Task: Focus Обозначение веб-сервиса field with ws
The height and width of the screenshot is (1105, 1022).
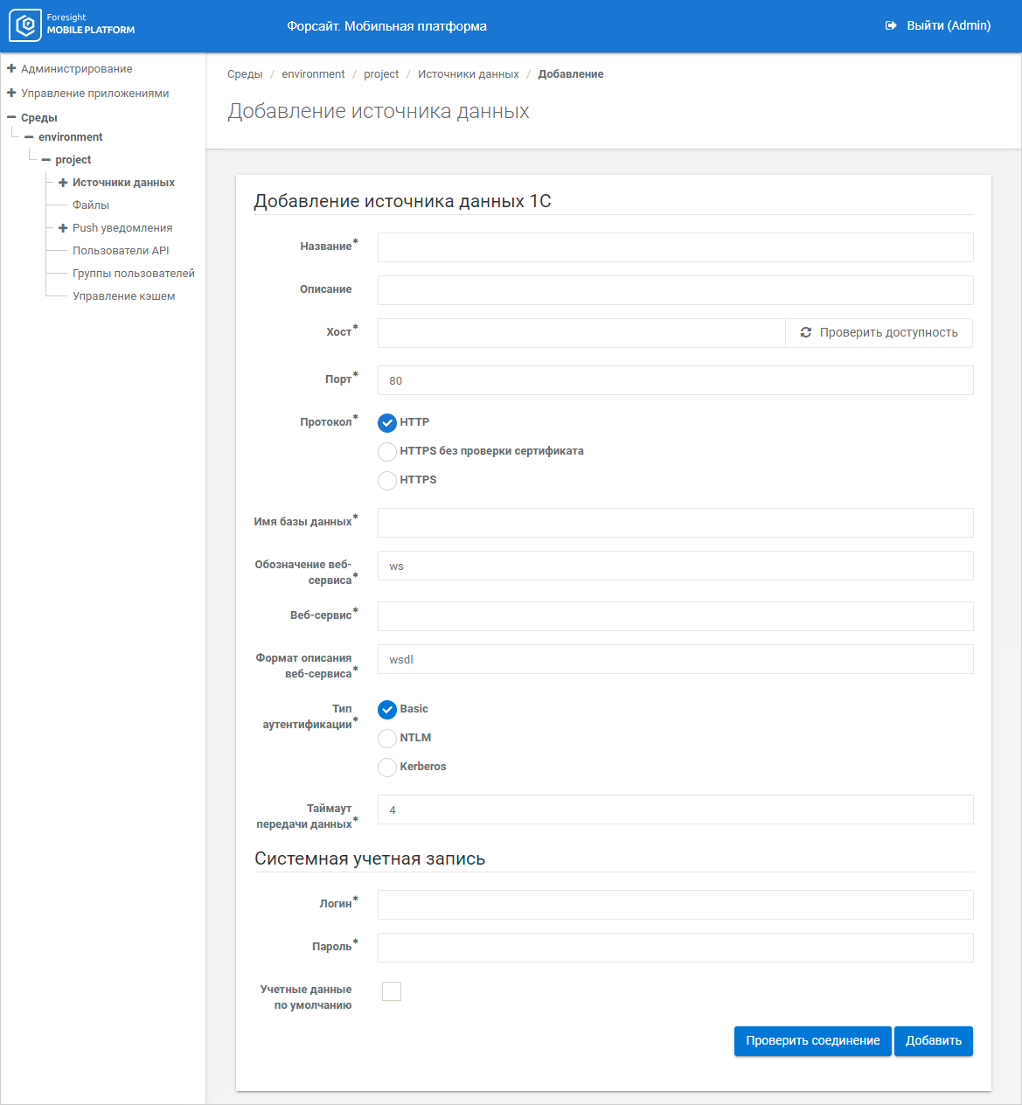Action: [676, 566]
